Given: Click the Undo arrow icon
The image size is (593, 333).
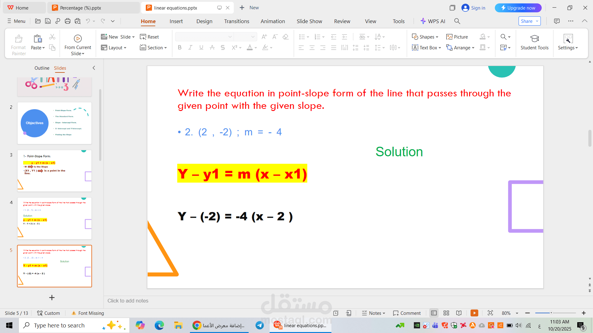Looking at the screenshot, I should [88, 21].
